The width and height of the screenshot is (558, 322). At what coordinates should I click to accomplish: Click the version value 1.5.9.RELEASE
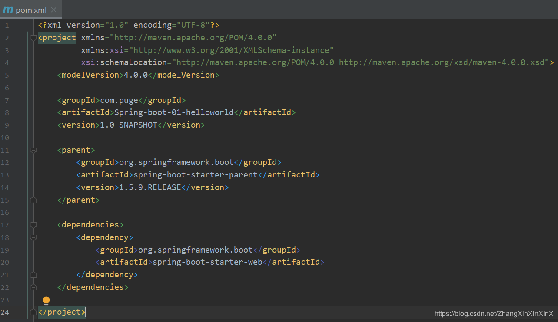coord(150,187)
